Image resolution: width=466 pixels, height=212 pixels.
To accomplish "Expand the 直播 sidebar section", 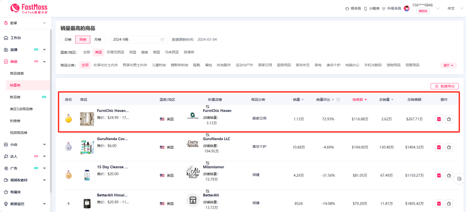I will tap(25, 49).
